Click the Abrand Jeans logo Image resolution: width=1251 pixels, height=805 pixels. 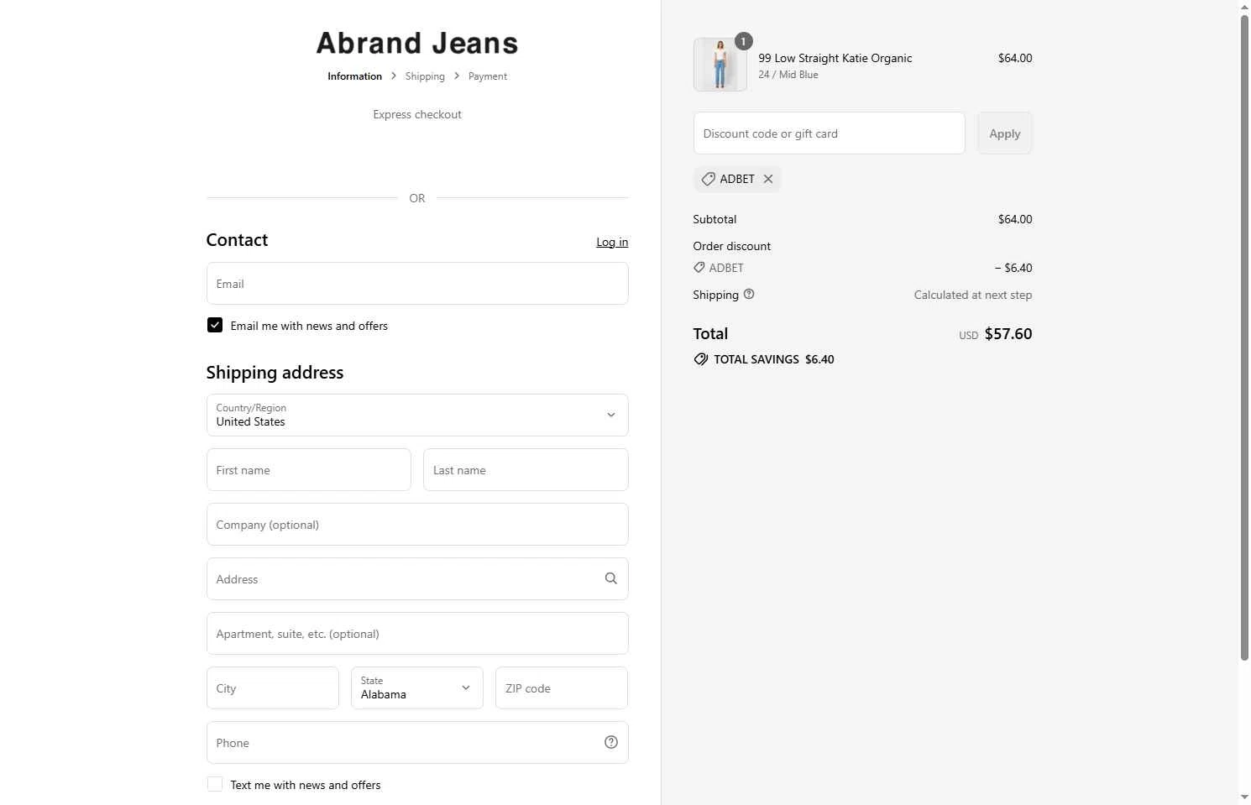click(x=417, y=43)
